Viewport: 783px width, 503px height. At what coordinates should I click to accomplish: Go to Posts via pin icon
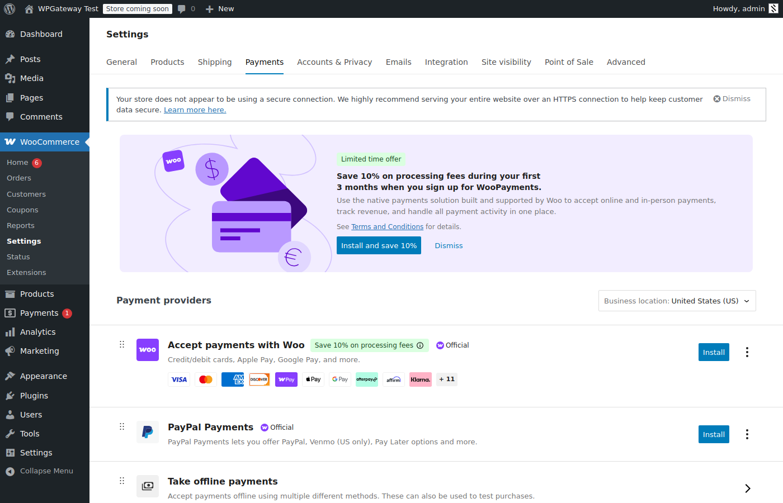(10, 59)
